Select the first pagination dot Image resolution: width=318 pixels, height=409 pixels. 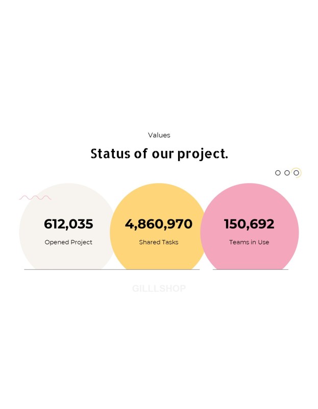(x=278, y=173)
